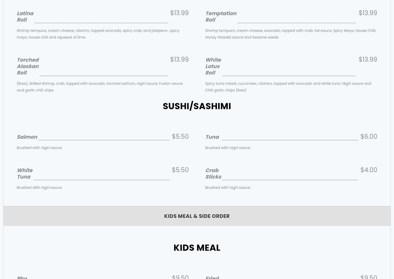Image resolution: width=394 pixels, height=279 pixels.
Task: Select the $4.00 Crab Sticks price
Action: [x=369, y=170]
